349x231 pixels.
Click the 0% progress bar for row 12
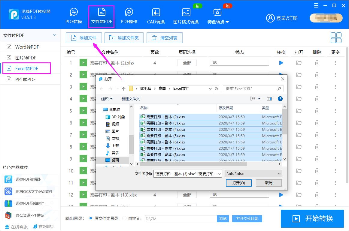(x=239, y=195)
